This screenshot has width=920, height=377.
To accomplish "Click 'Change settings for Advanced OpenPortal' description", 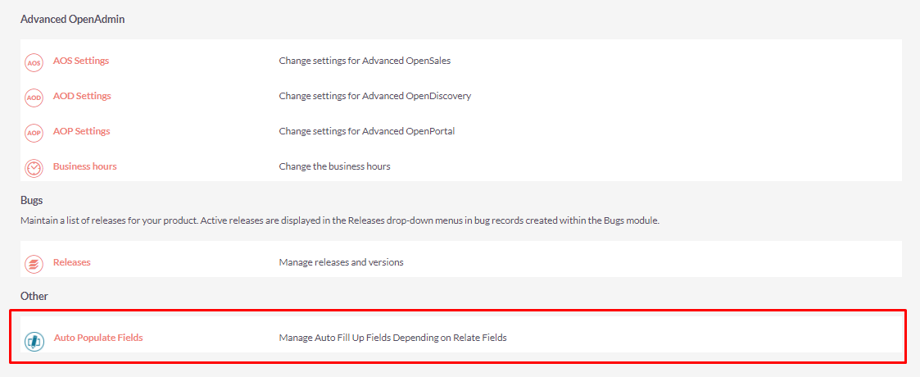I will tap(367, 131).
